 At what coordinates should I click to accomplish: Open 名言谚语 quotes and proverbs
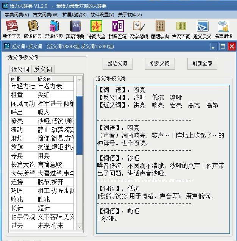coord(224,29)
